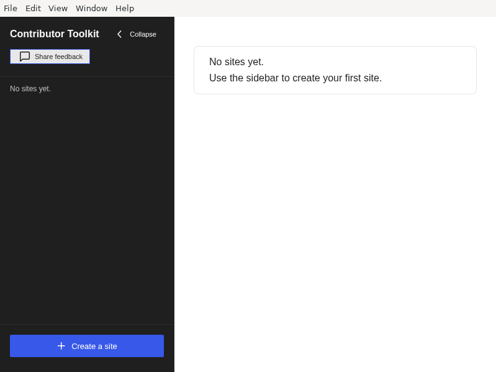
Task: Open the Edit menu
Action: 34,8
